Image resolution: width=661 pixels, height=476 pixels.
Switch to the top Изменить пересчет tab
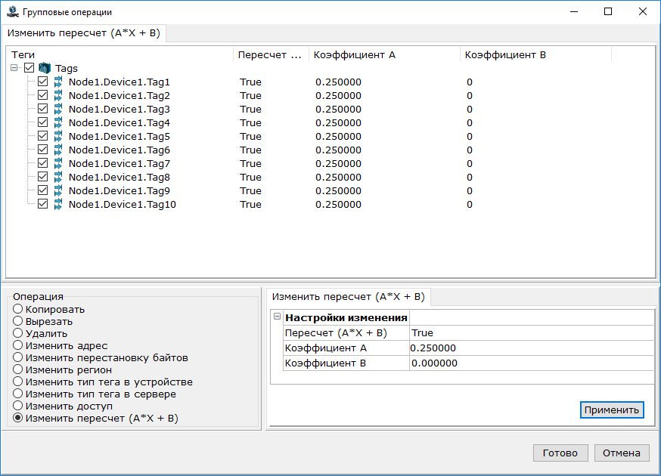[x=83, y=33]
